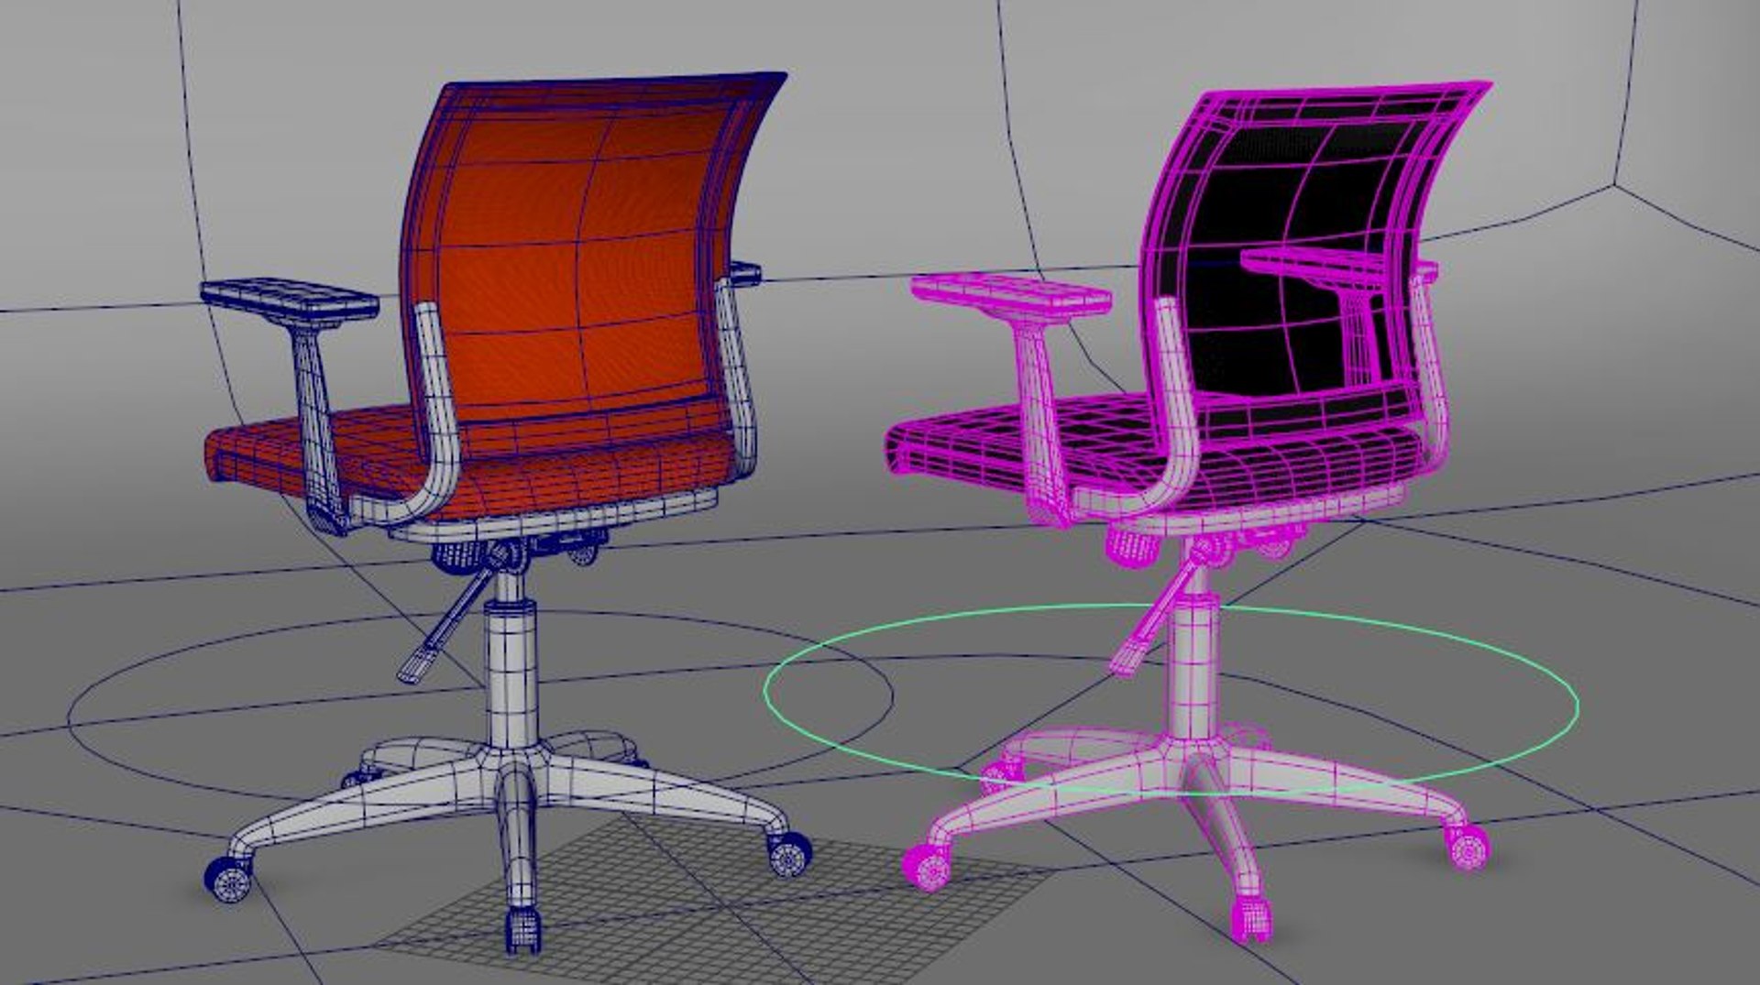Select the gas lift column of the magenta-wireframe chair
This screenshot has height=985, width=1760.
[x=1194, y=669]
